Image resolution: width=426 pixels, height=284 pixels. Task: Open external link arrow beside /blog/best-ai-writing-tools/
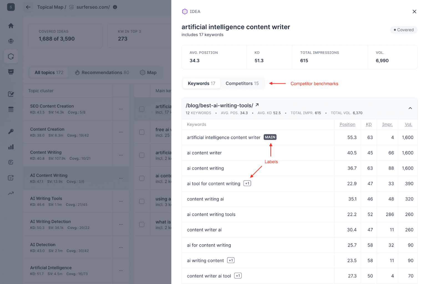click(257, 105)
